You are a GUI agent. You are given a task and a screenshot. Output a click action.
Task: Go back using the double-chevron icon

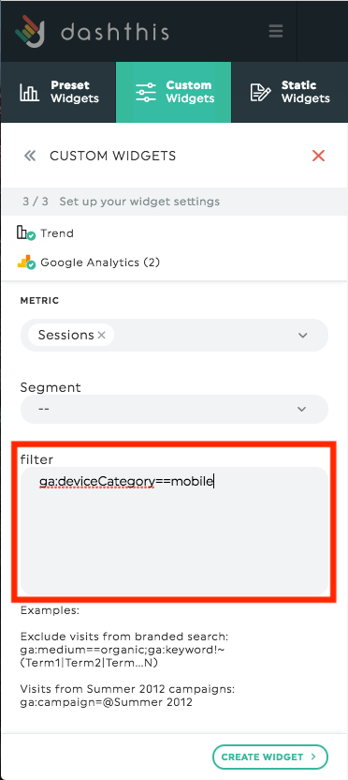[x=30, y=157]
